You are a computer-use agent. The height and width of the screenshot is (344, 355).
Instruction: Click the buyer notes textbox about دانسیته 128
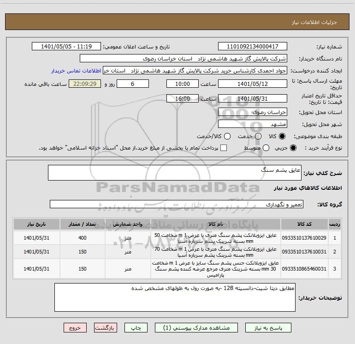coord(175,297)
